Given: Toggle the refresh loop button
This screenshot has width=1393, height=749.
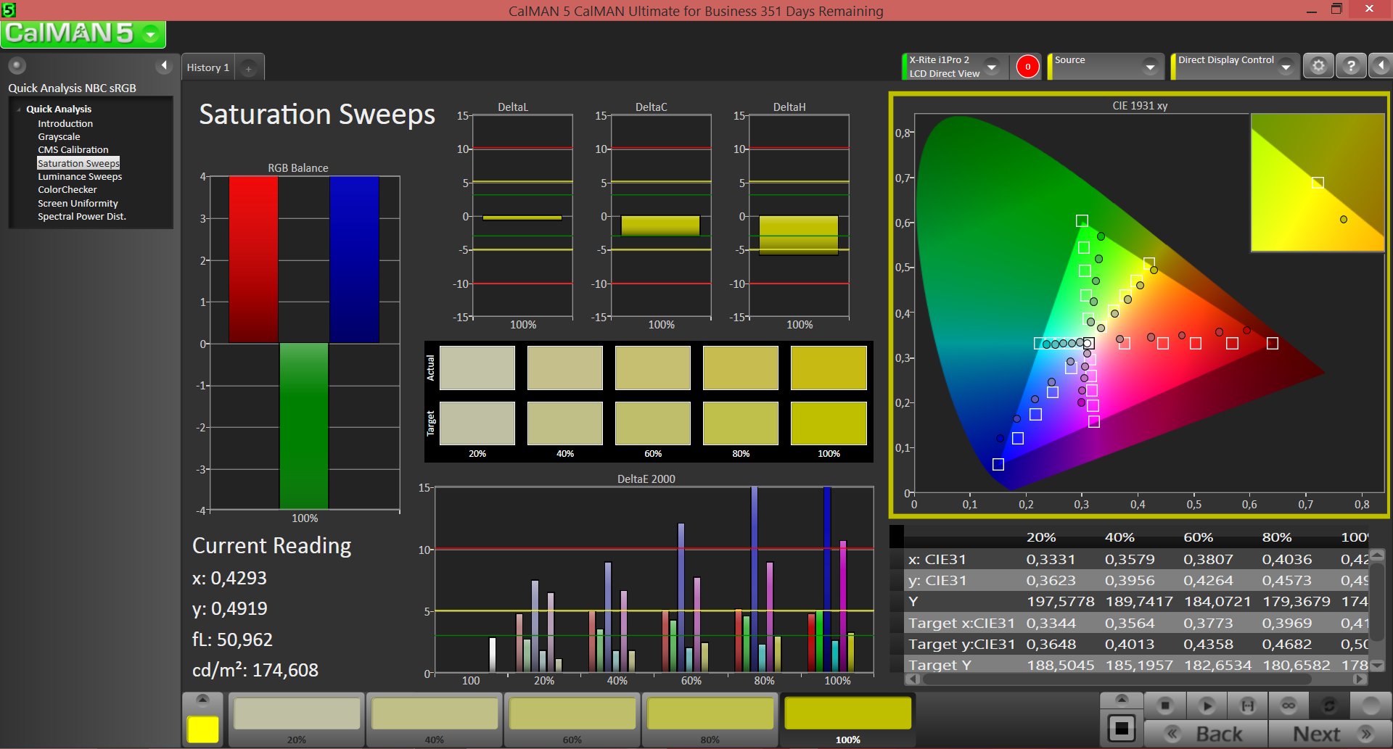Looking at the screenshot, I should click(1329, 705).
